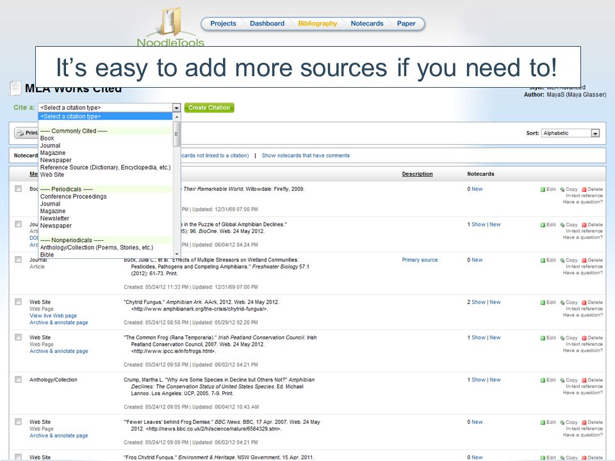Delete the BBC News Frog Demise citation
Screen dimensions: 615x461
592,423
